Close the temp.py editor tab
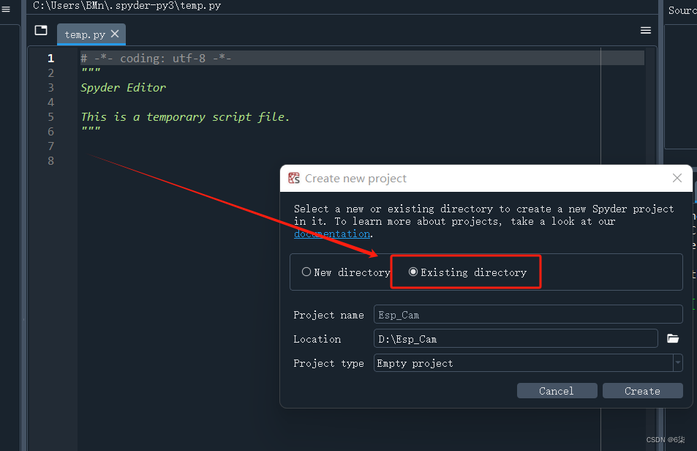Image resolution: width=697 pixels, height=451 pixels. [115, 34]
